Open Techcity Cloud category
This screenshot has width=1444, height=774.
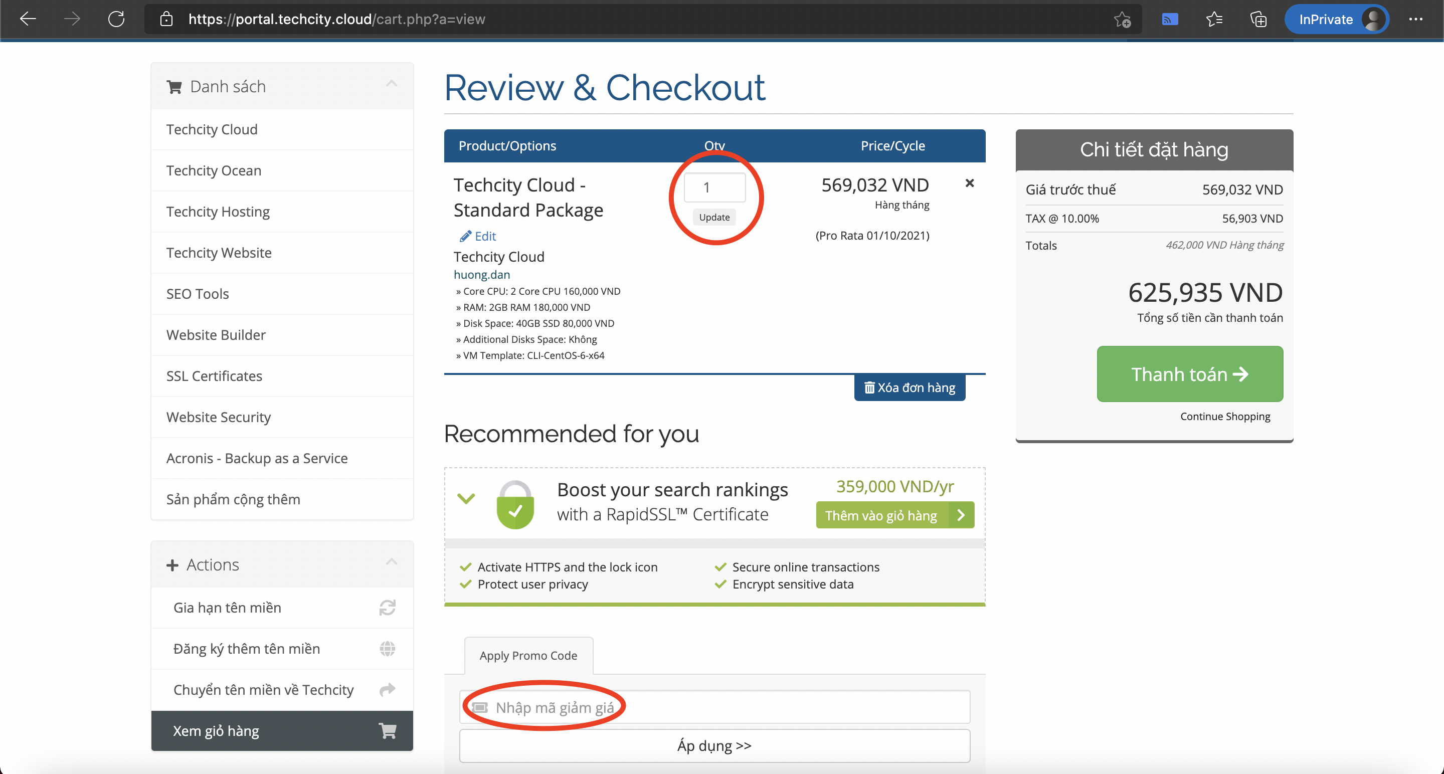pos(282,129)
